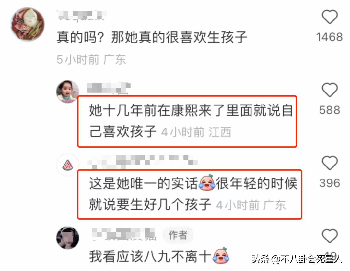Like the author's reply comment

330,236
